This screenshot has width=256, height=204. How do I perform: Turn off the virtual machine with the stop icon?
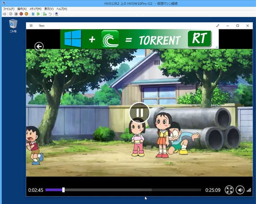click(16, 14)
